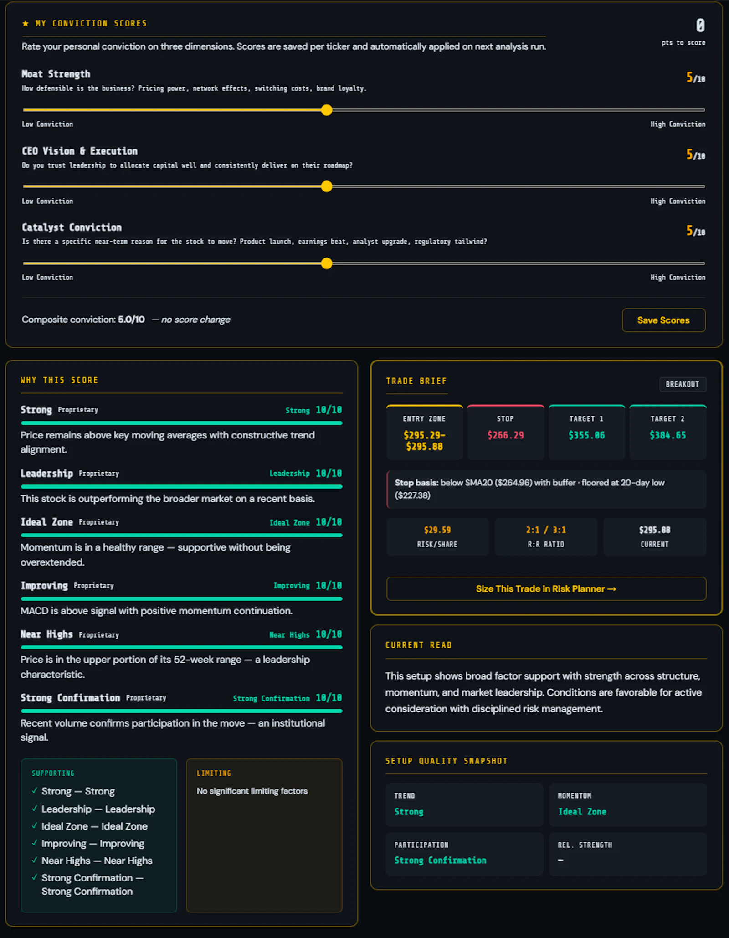Image resolution: width=729 pixels, height=938 pixels.
Task: Select the Target 2 $384.65 card
Action: coord(668,432)
